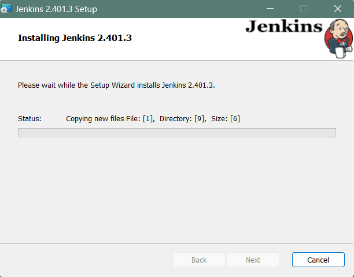Image resolution: width=354 pixels, height=277 pixels.
Task: Close the setup window with the X
Action: click(x=337, y=9)
